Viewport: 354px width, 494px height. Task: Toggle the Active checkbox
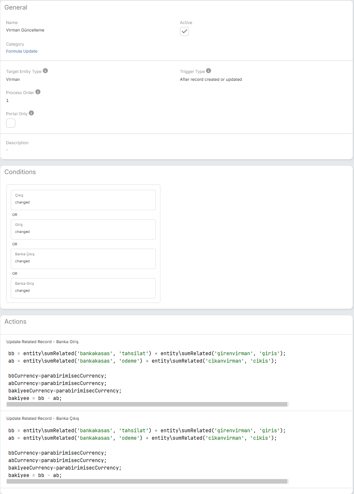184,31
